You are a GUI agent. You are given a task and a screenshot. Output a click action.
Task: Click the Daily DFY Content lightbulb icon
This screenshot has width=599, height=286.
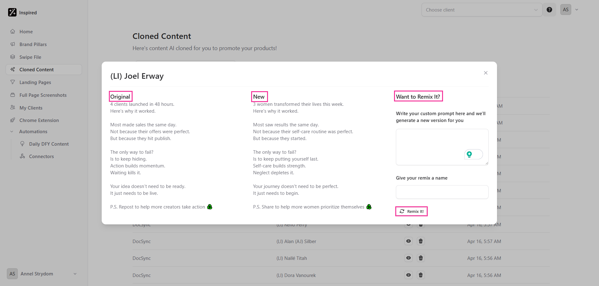(22, 144)
